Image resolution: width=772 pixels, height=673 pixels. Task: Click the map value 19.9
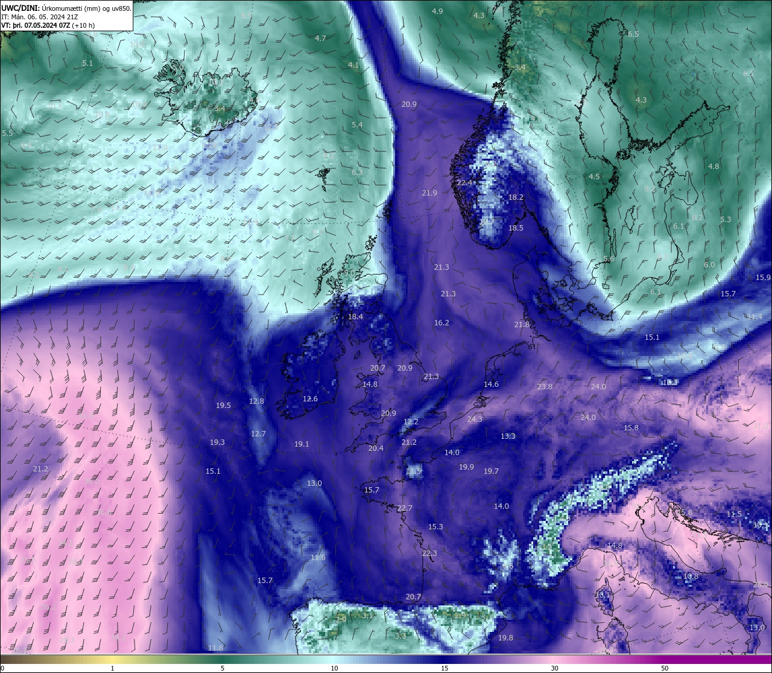click(466, 467)
